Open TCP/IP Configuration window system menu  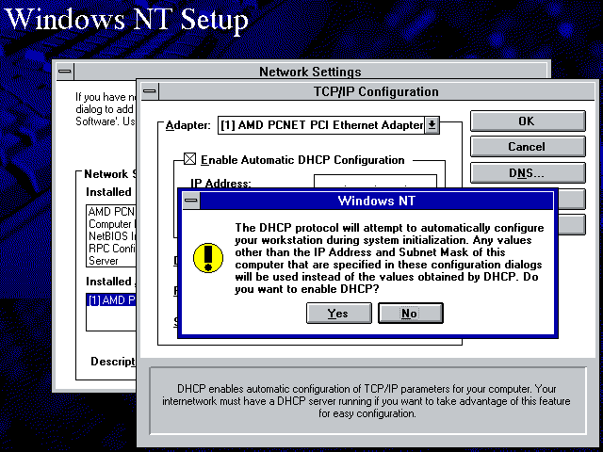click(149, 91)
